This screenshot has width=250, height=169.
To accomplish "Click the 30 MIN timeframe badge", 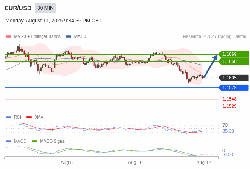I will 45,8.
